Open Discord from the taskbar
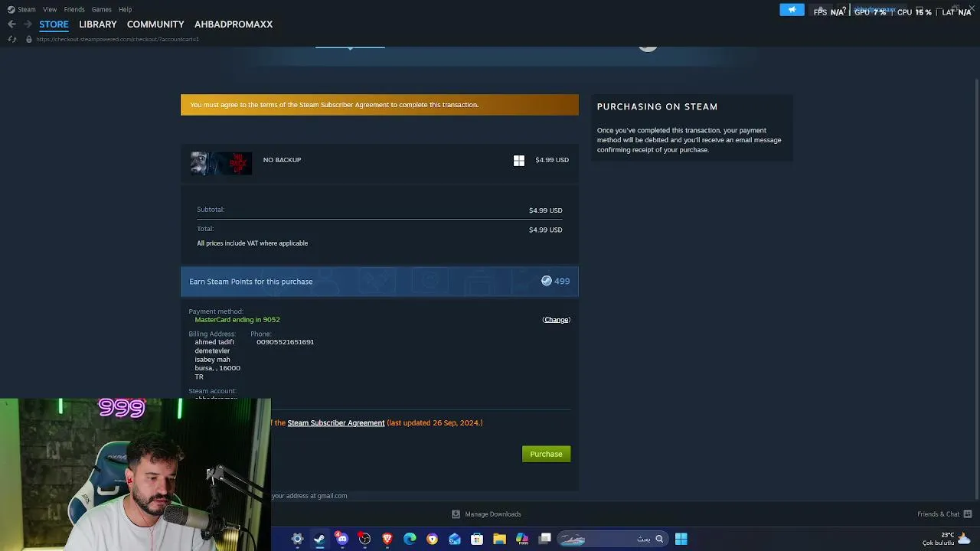 tap(342, 539)
